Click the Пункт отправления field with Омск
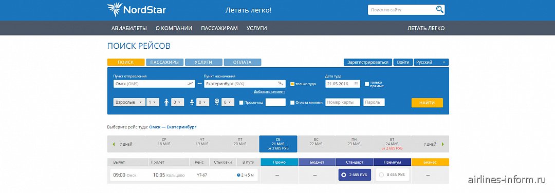The image size is (555, 193). tap(154, 84)
